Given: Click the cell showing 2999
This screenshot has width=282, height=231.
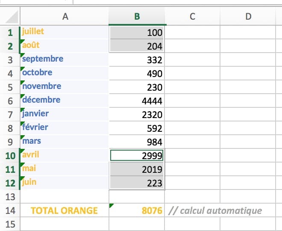Looking at the screenshot, I should [x=137, y=156].
